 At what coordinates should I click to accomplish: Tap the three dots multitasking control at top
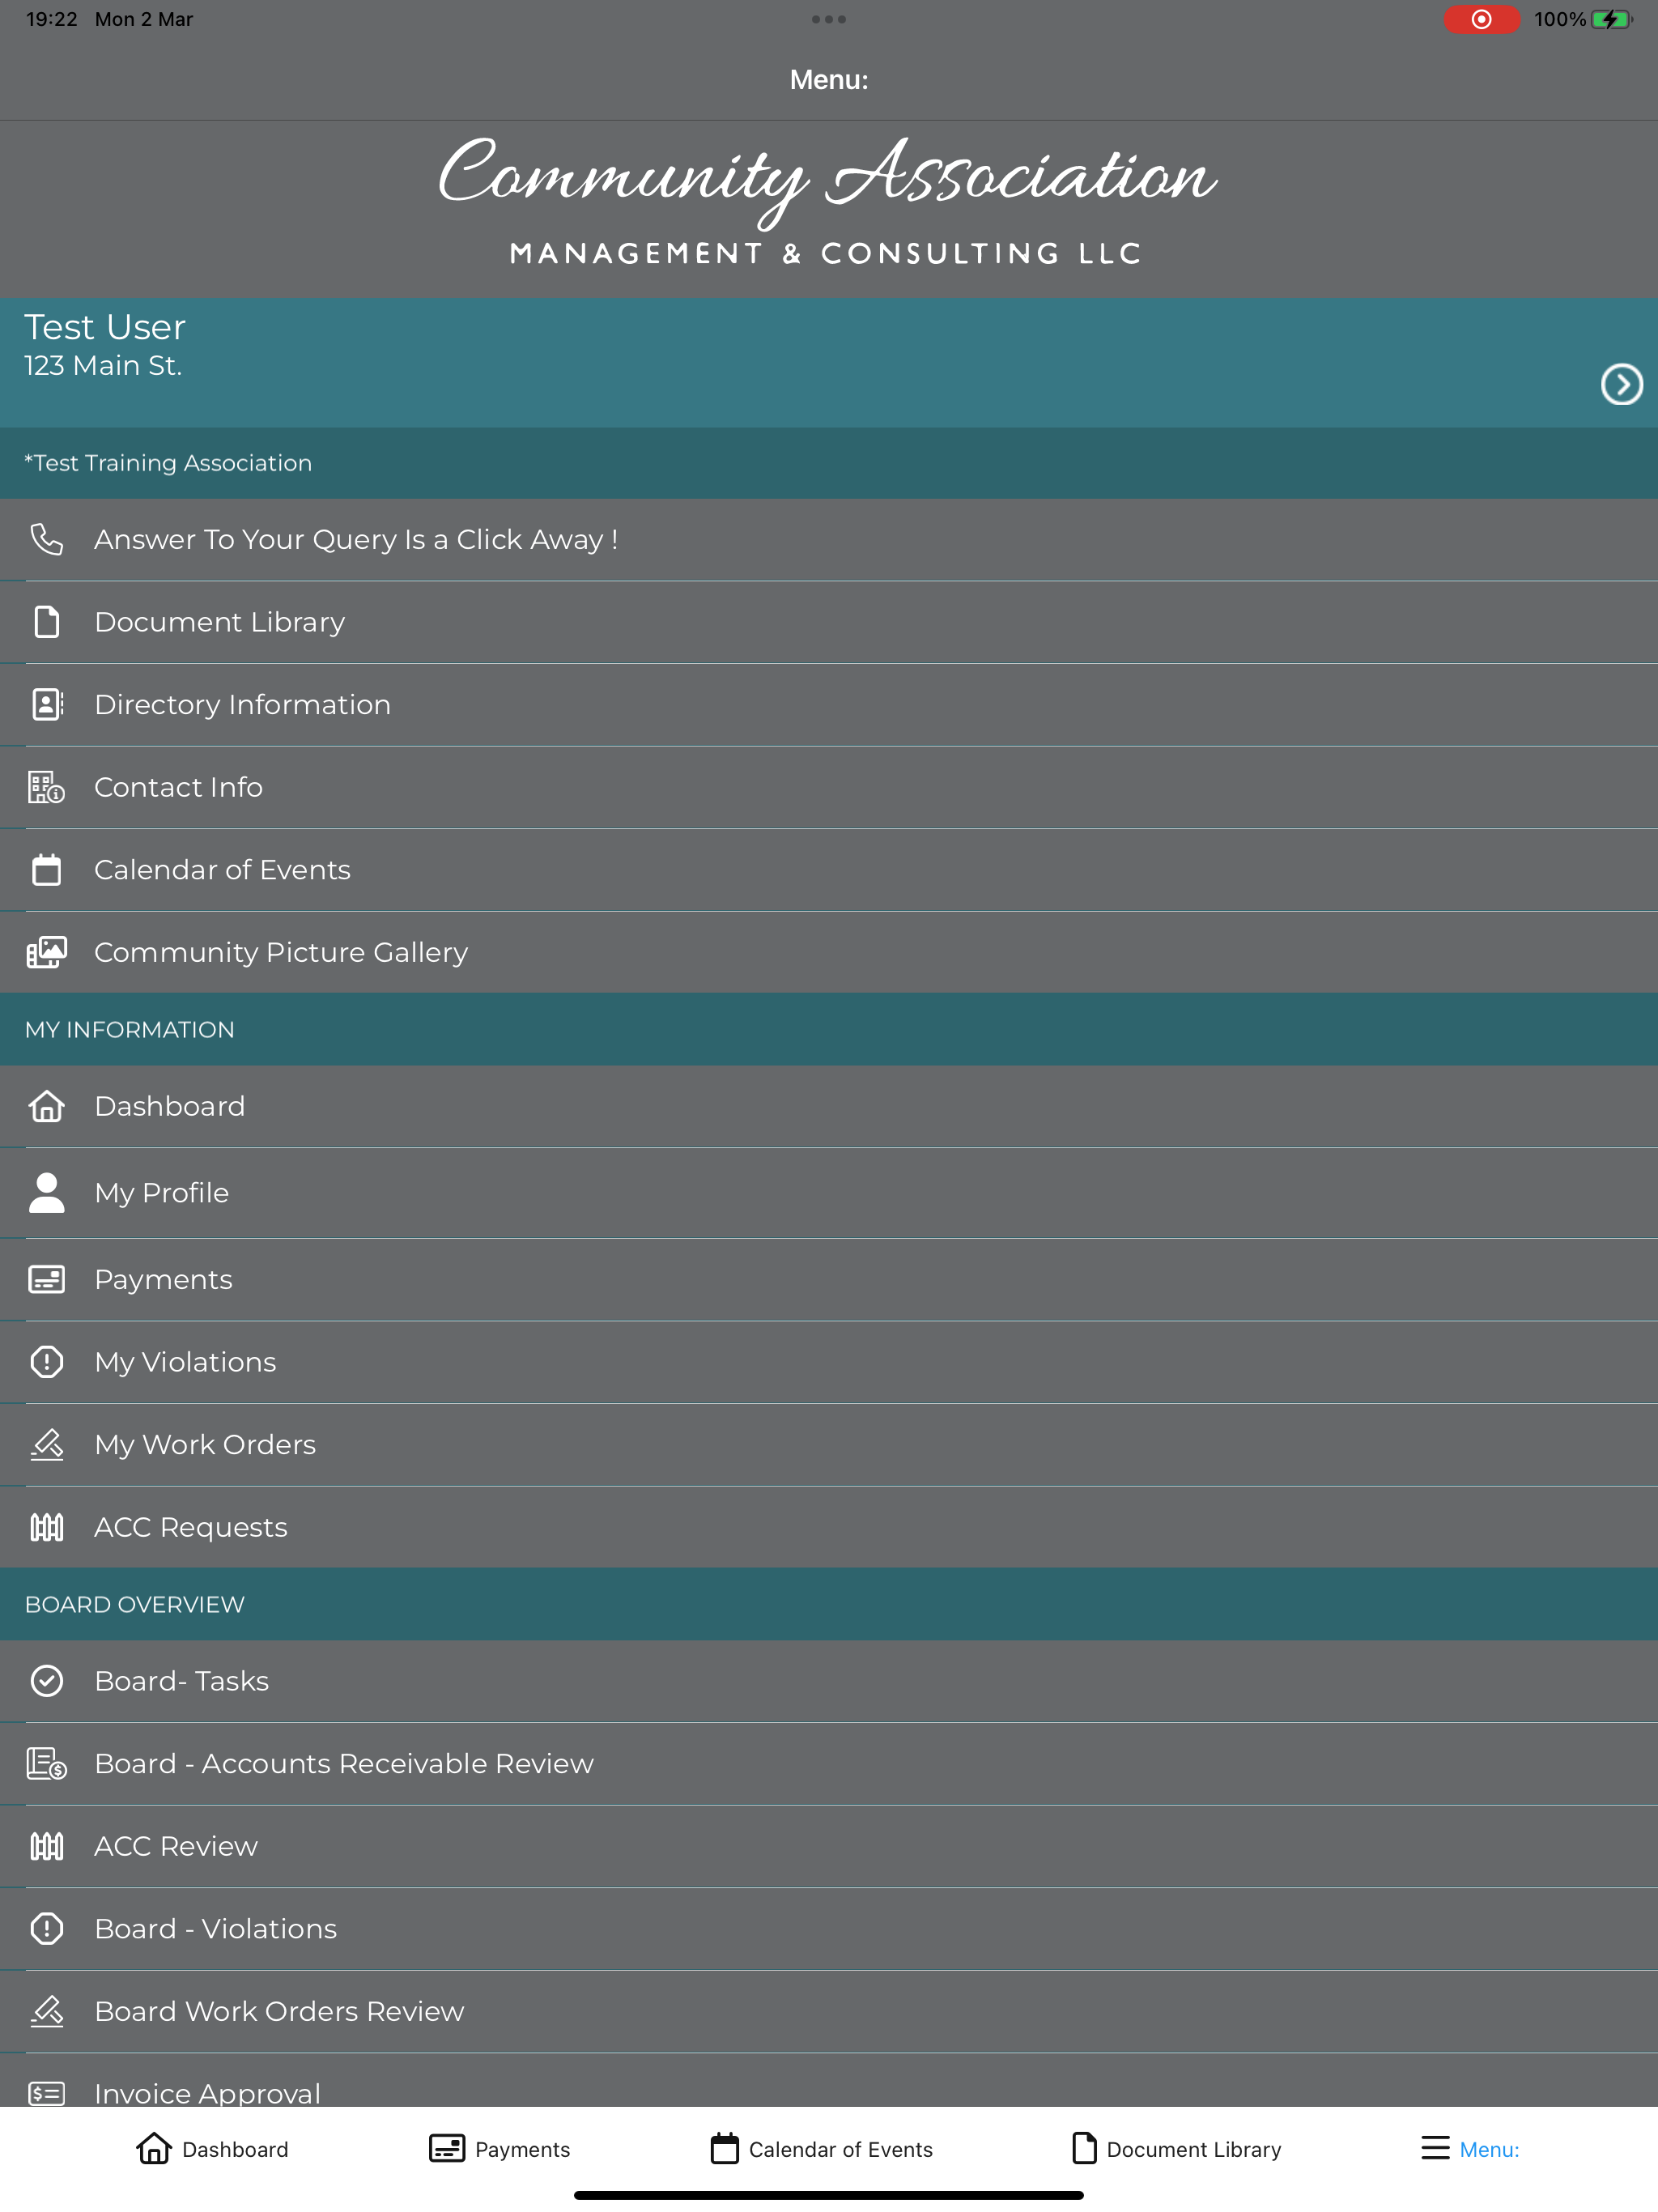[x=829, y=19]
